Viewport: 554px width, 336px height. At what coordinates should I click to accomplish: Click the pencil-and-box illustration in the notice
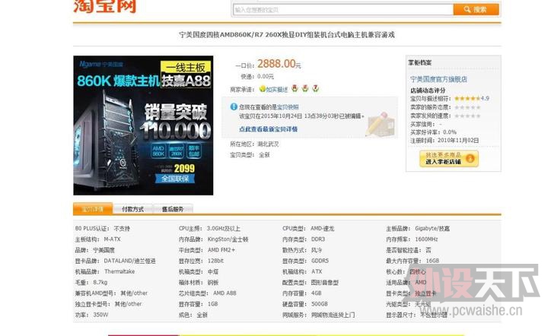coord(380,123)
